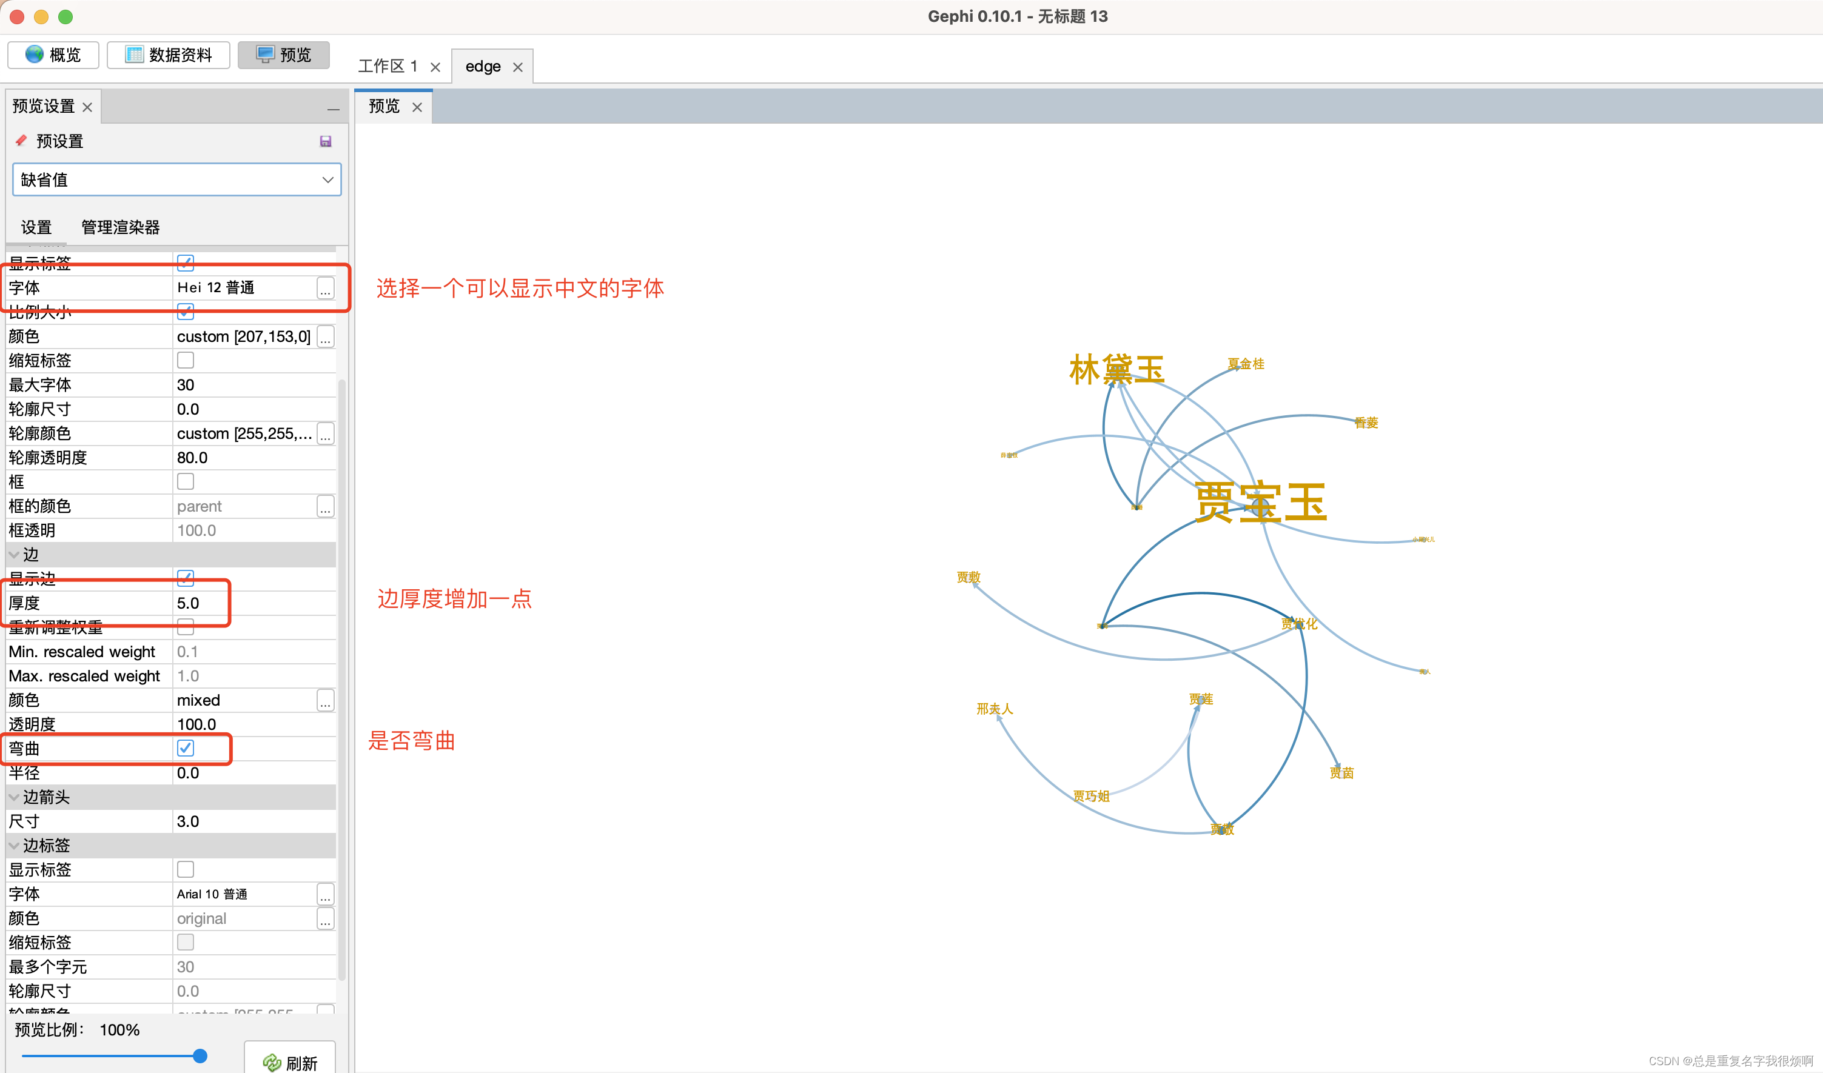
Task: Click the macOS red close button
Action: 18,16
